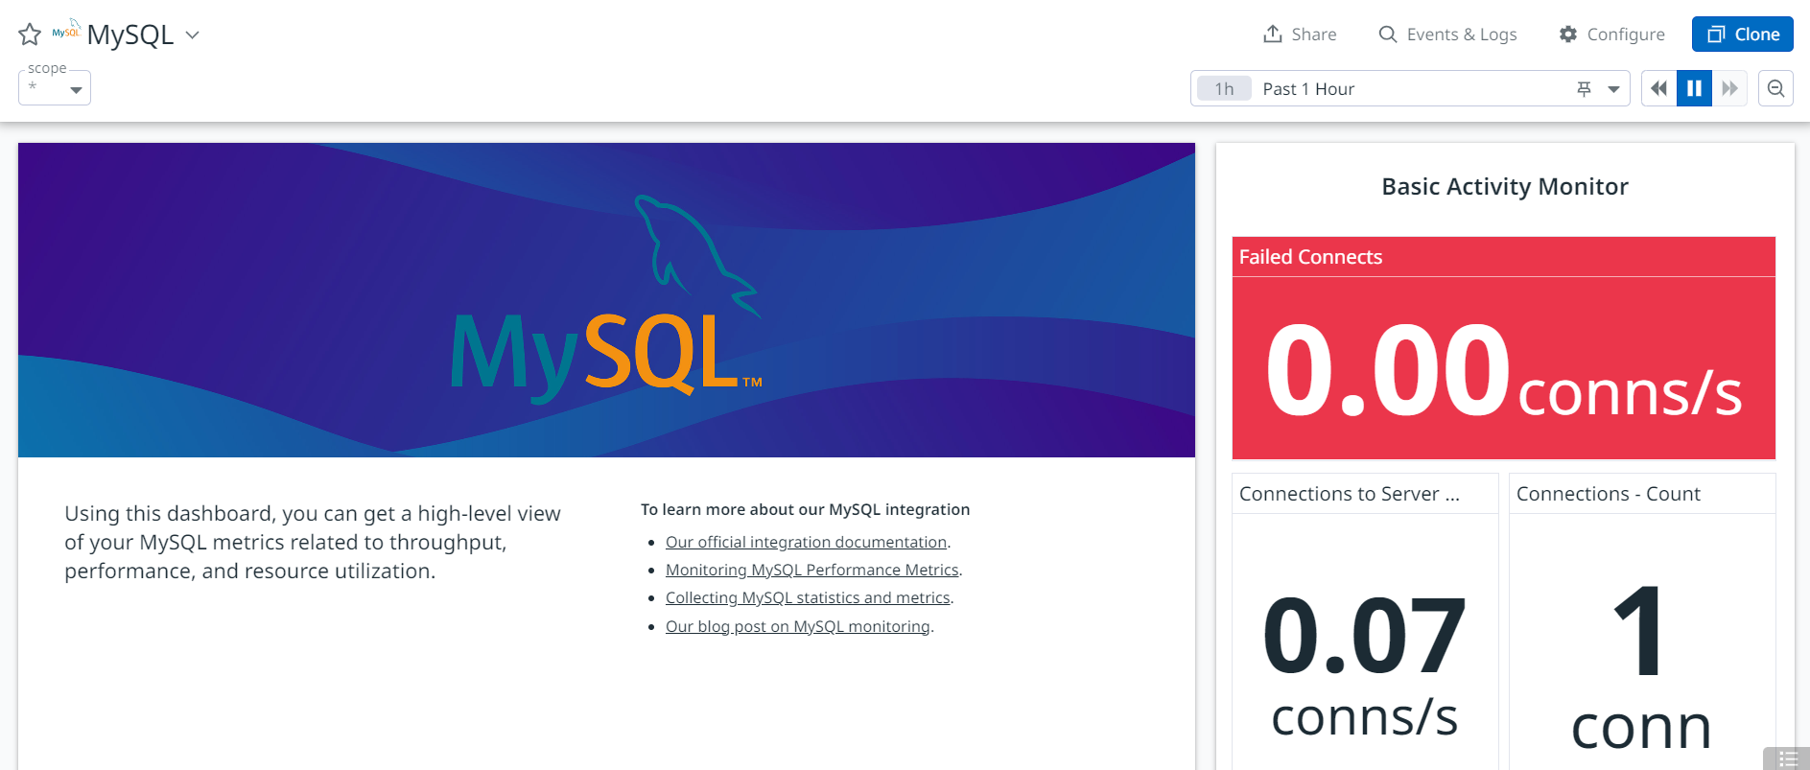1810x770 pixels.
Task: Click the Connections to Server widget title
Action: tap(1349, 494)
